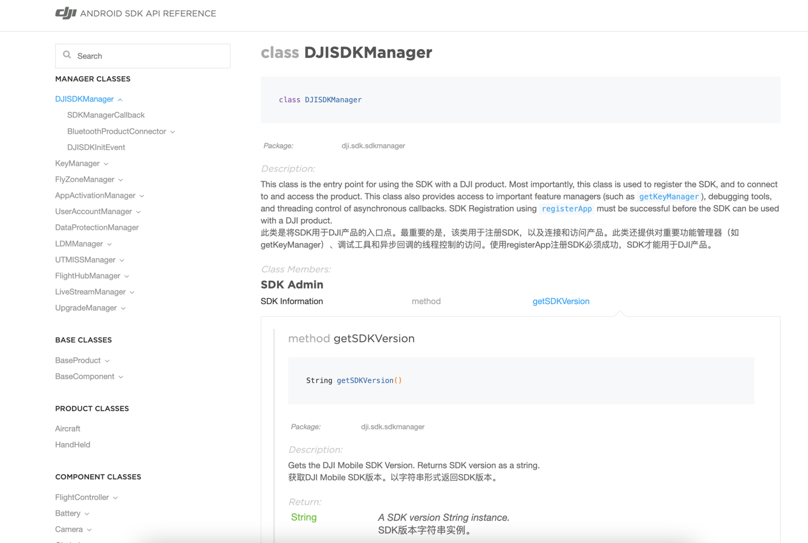Click getSDKVersion in the code signature
This screenshot has width=808, height=543.
click(365, 380)
